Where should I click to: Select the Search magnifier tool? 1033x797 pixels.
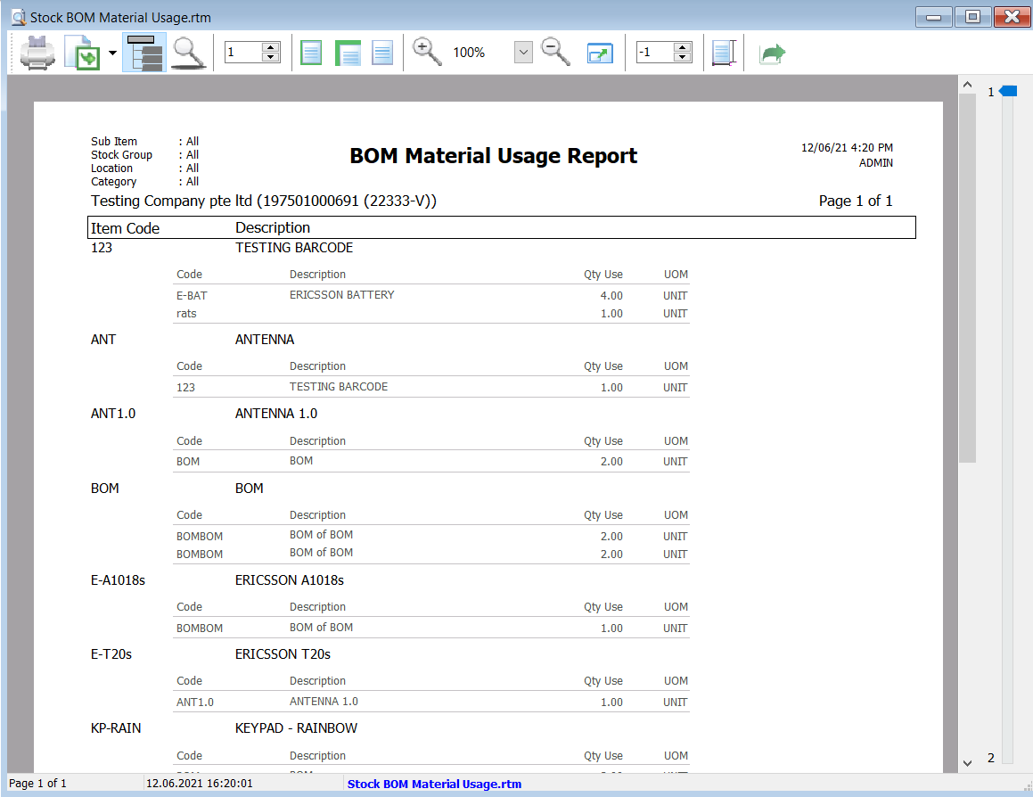189,52
